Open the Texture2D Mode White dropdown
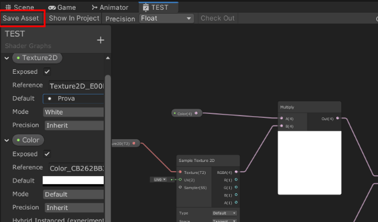Screen dimensions: 378x222 (x=73, y=112)
